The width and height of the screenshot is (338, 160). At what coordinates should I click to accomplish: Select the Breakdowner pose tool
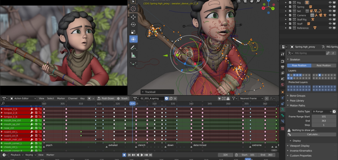[133, 63]
